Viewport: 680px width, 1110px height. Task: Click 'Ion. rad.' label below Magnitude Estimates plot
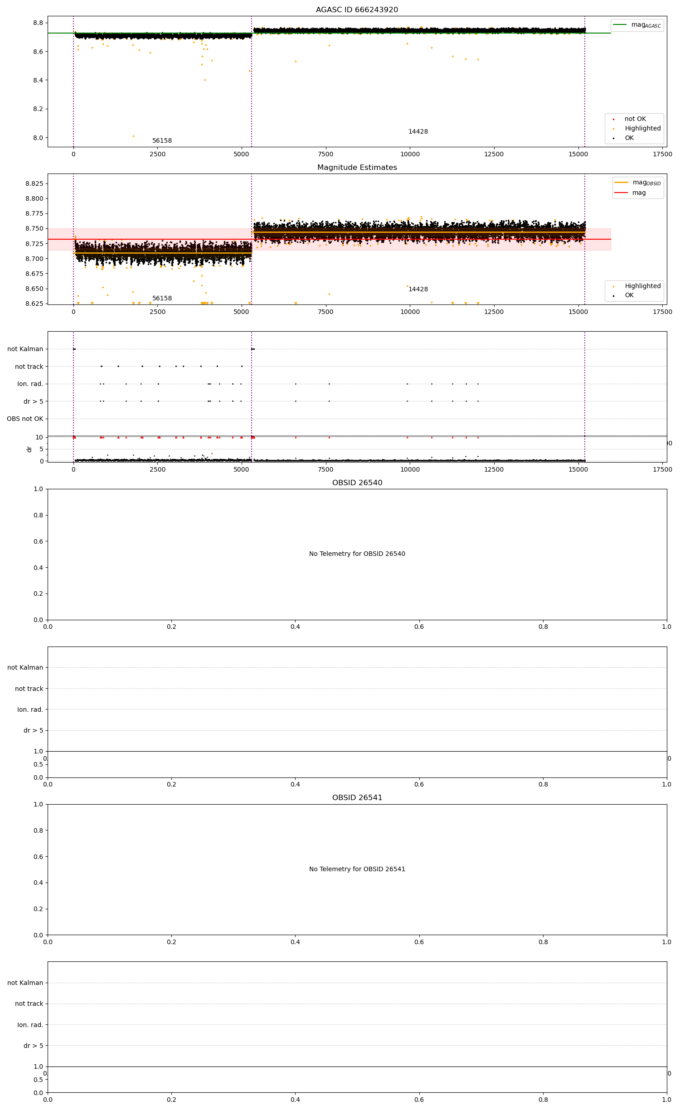(30, 384)
